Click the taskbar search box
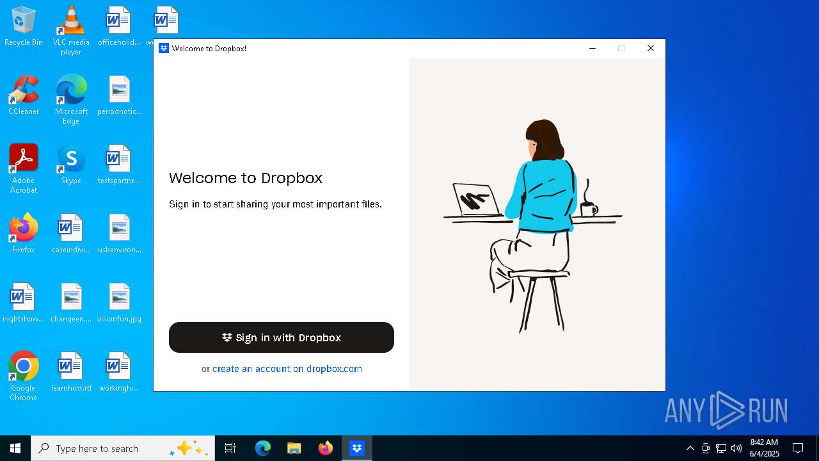This screenshot has height=461, width=819. pyautogui.click(x=123, y=448)
